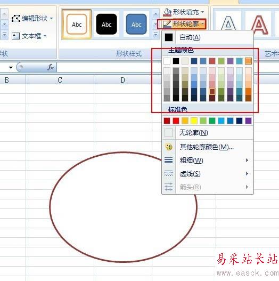
Task: Open the Name Box dropdown arrow
Action: [11, 68]
